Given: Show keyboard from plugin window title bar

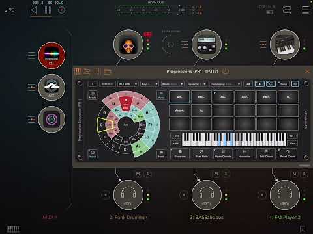Looking at the screenshot, I should click(78, 71).
